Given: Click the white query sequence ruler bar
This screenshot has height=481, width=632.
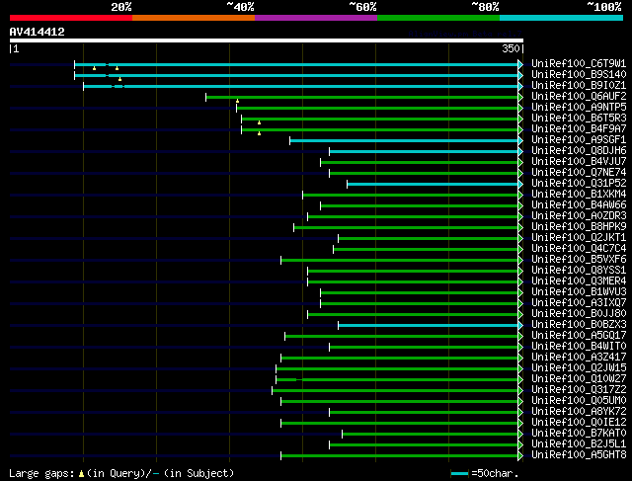Looking at the screenshot, I should pos(267,40).
